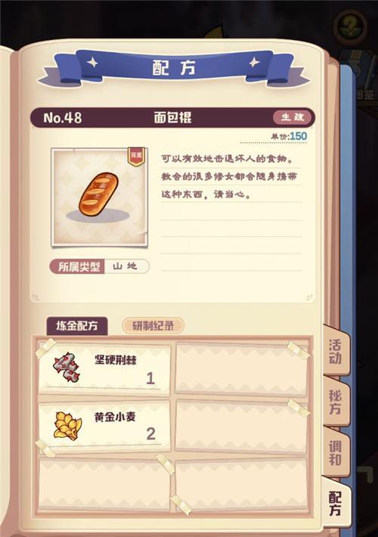Screen dimensions: 378x537
Task: Tap the red ribbon badge on bread picture
Action: pyautogui.click(x=136, y=157)
